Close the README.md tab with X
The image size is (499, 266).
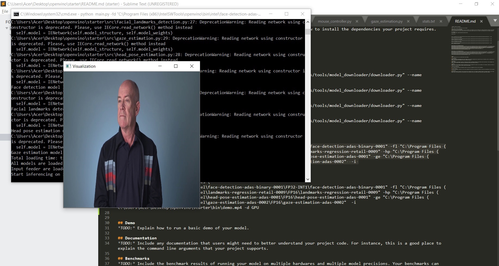[481, 21]
